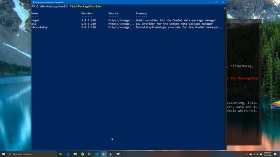Click version '2.8.5.130' of chocolatey

pos(88,27)
